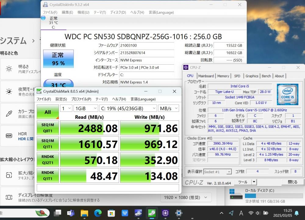
Task: Click the firmware field 21003100
Action: pyautogui.click(x=147, y=45)
